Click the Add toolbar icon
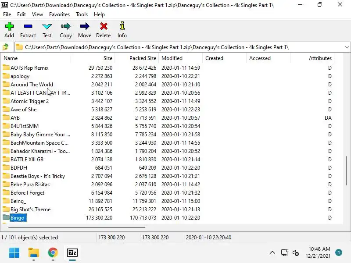Viewport: 351px width, 263px height. coord(9,26)
